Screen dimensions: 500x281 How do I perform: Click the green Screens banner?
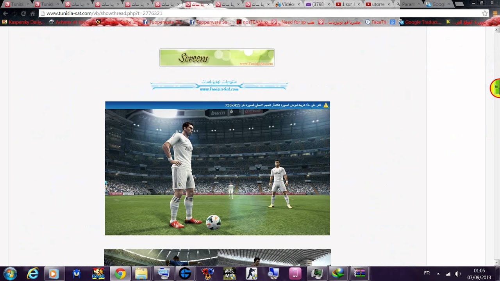pyautogui.click(x=217, y=57)
